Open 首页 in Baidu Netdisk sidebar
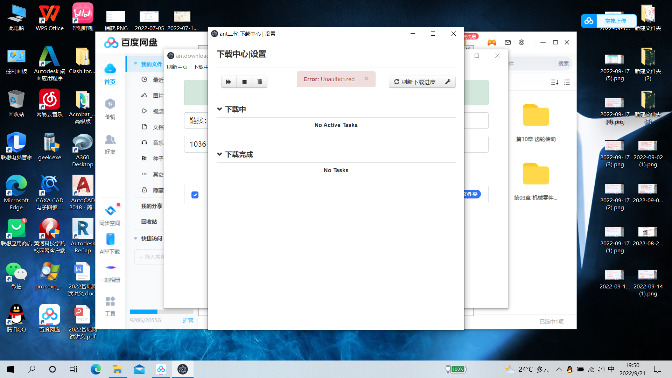The image size is (672, 378). (x=110, y=74)
